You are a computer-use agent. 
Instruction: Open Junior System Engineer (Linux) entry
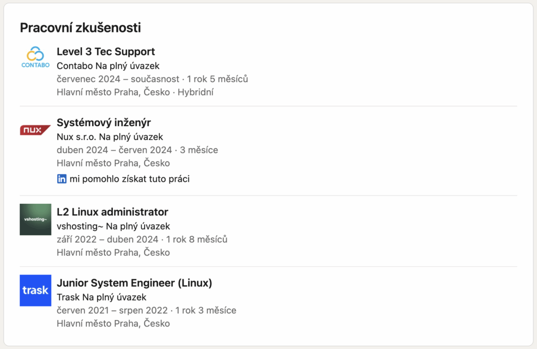click(x=134, y=283)
